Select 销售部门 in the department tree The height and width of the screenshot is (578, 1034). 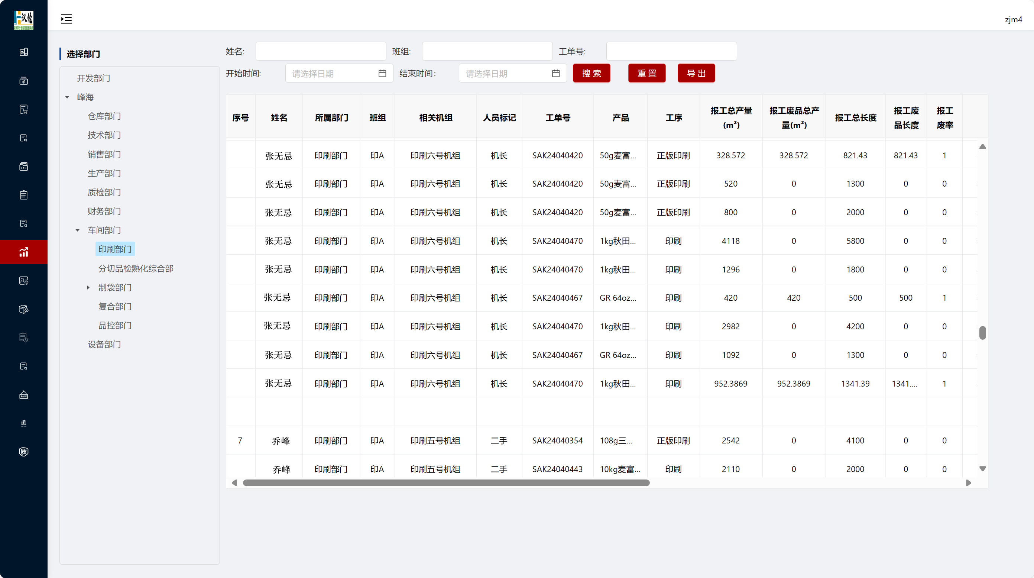(104, 154)
